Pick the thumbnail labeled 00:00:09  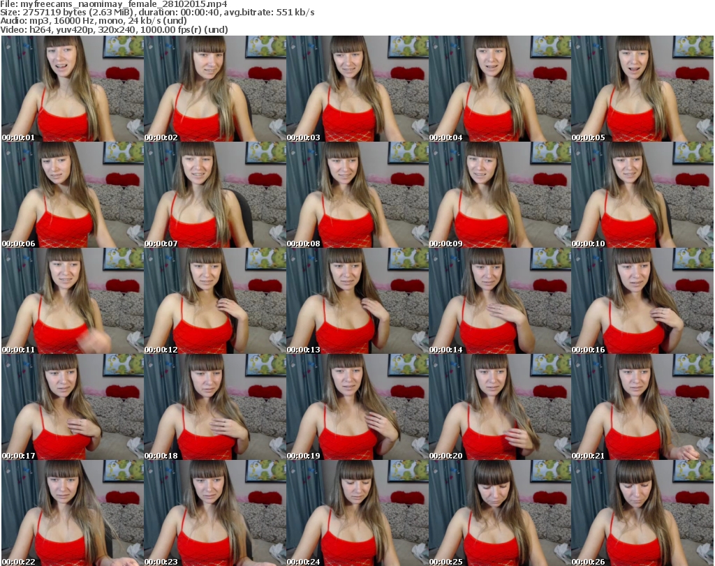click(500, 195)
